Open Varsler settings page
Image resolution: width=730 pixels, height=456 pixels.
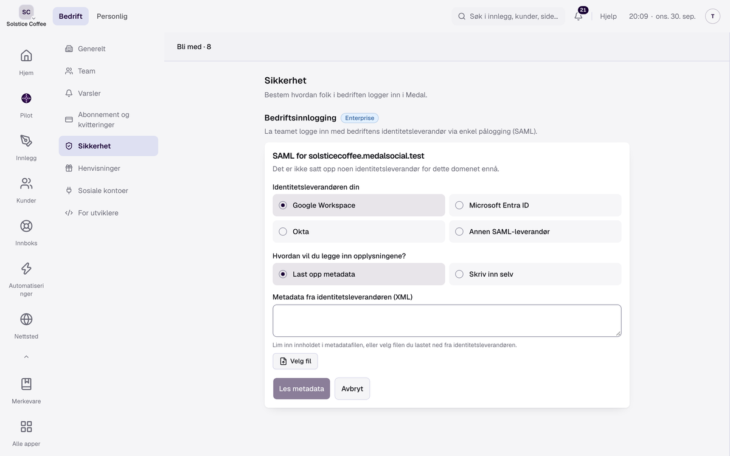108,94
